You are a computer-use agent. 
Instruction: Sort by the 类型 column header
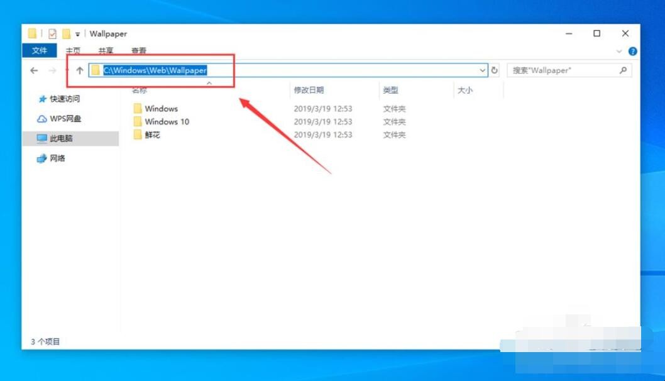tap(390, 91)
